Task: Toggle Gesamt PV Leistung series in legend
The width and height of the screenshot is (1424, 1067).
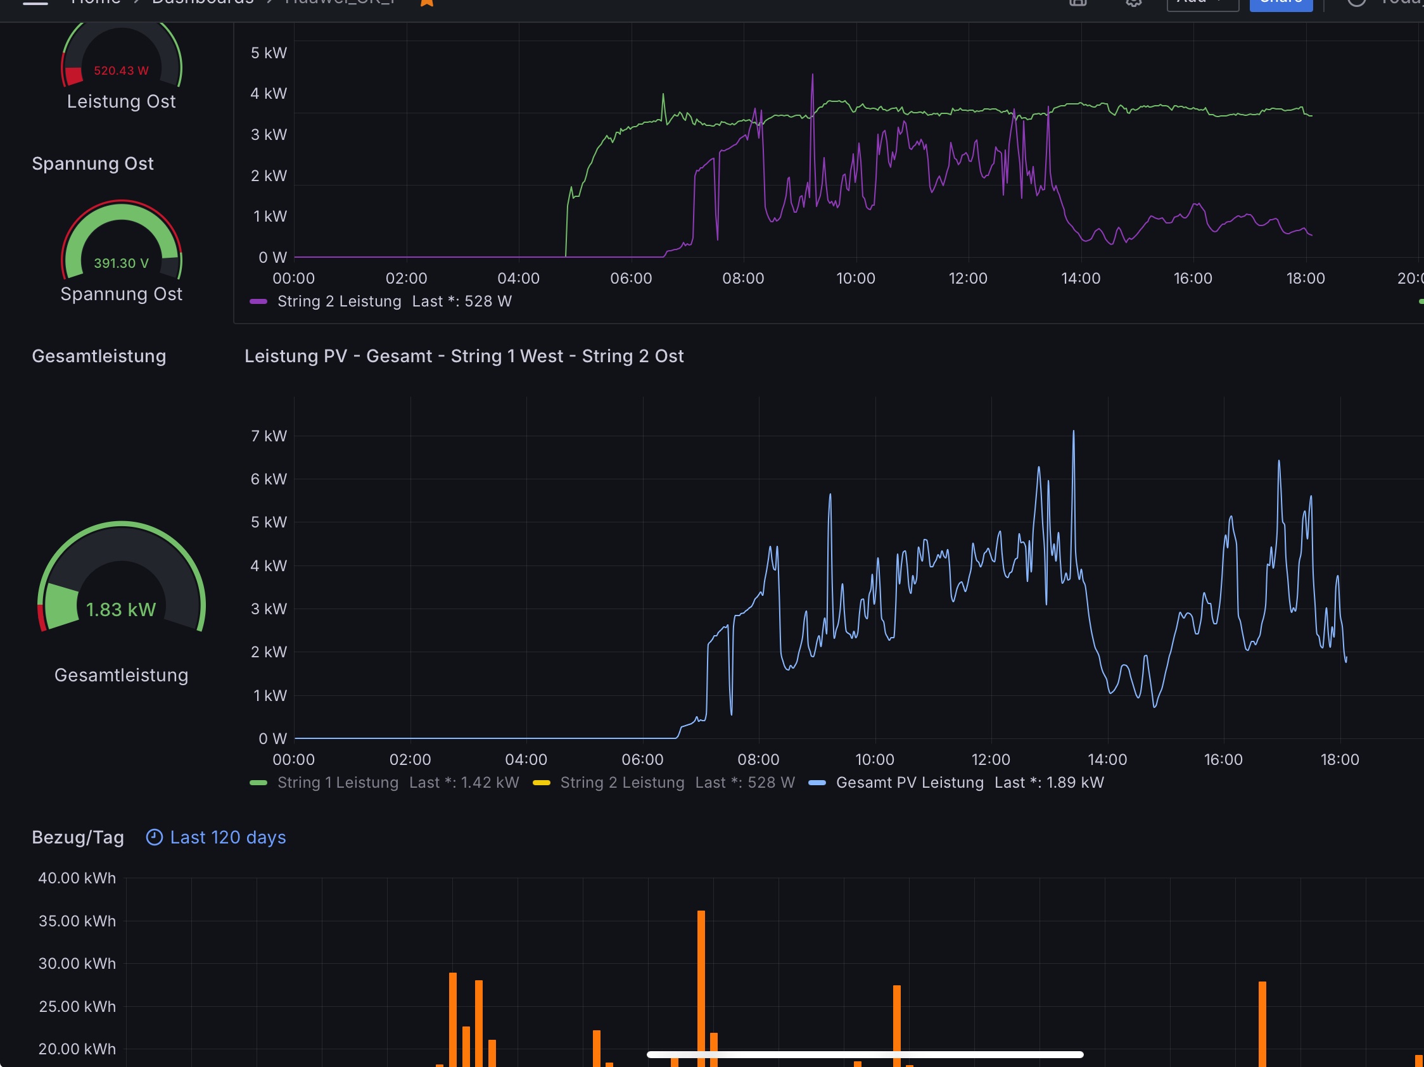Action: point(909,783)
